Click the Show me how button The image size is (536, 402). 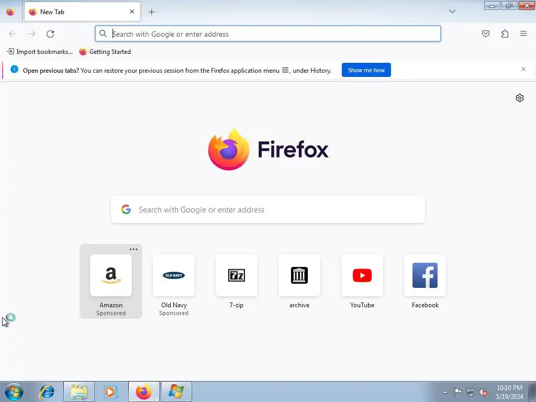(x=366, y=70)
